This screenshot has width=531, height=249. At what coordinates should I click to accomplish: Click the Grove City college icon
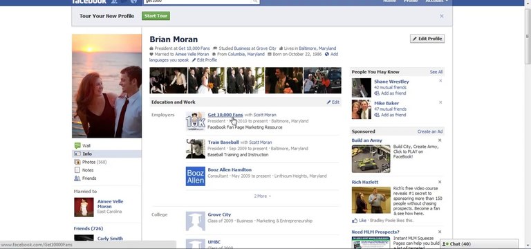click(x=196, y=221)
